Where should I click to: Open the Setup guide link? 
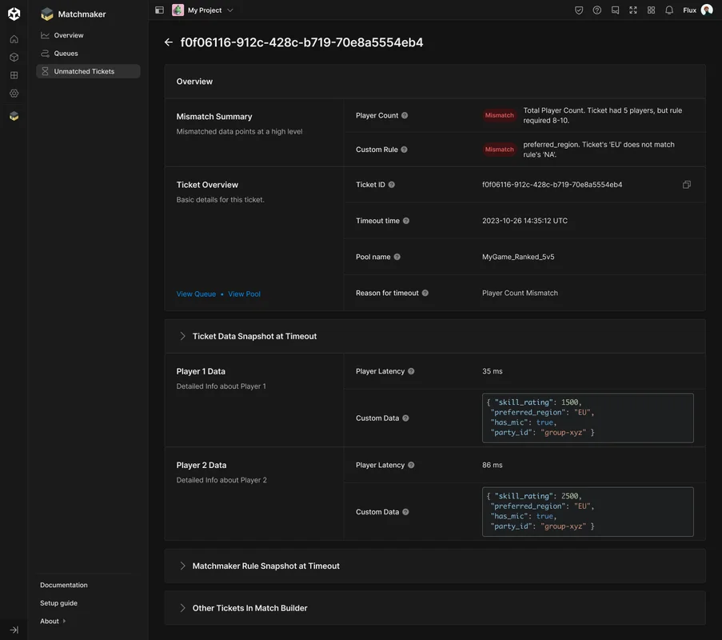point(58,603)
